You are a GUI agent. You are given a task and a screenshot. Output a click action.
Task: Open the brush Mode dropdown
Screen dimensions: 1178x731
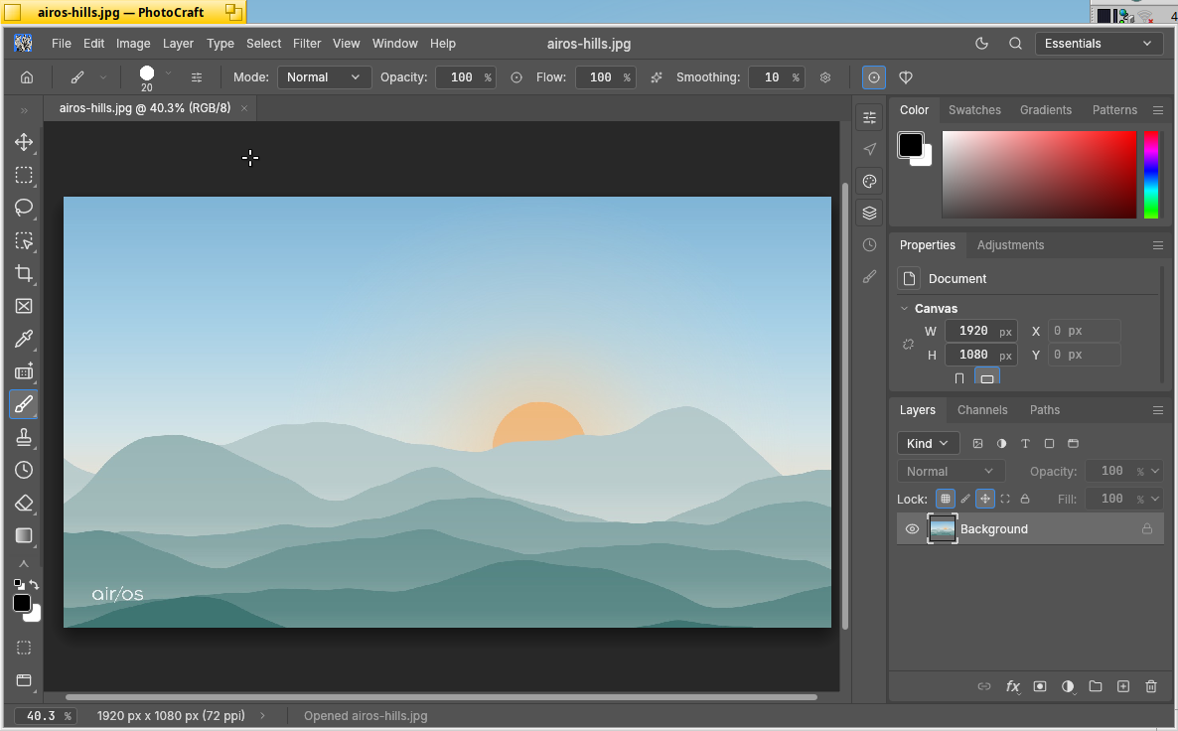click(324, 77)
